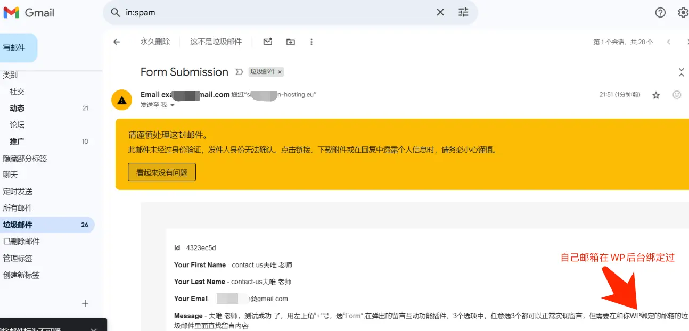Expand recipient details arrow next to 发送至 我

(172, 105)
